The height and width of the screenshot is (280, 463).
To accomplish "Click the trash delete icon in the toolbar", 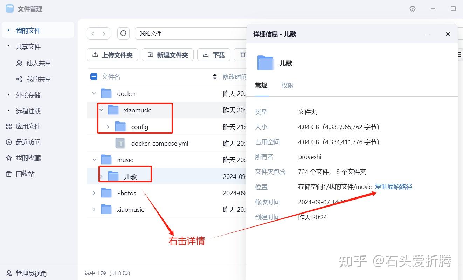I will pyautogui.click(x=242, y=55).
